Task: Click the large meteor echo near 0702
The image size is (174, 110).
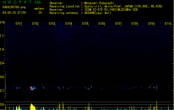Action: point(33,88)
